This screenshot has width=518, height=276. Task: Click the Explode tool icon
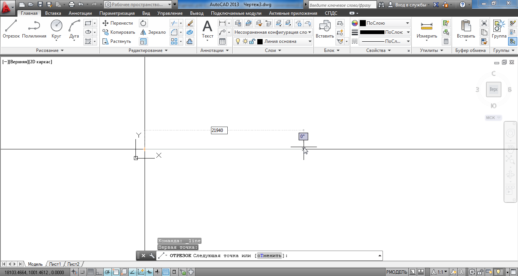[190, 32]
